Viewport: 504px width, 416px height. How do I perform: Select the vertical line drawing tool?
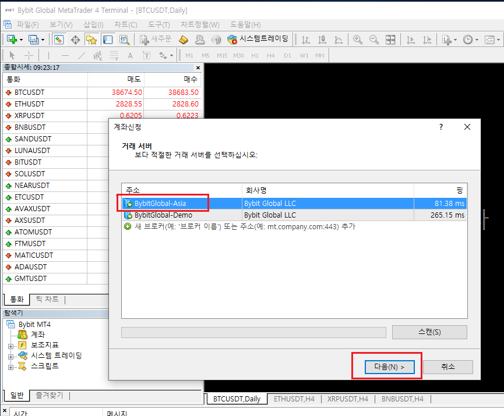tap(48, 55)
